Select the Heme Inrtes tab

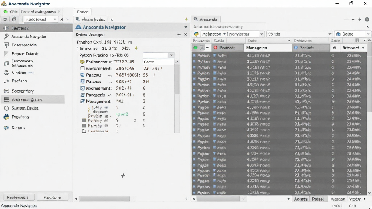pyautogui.click(x=90, y=20)
